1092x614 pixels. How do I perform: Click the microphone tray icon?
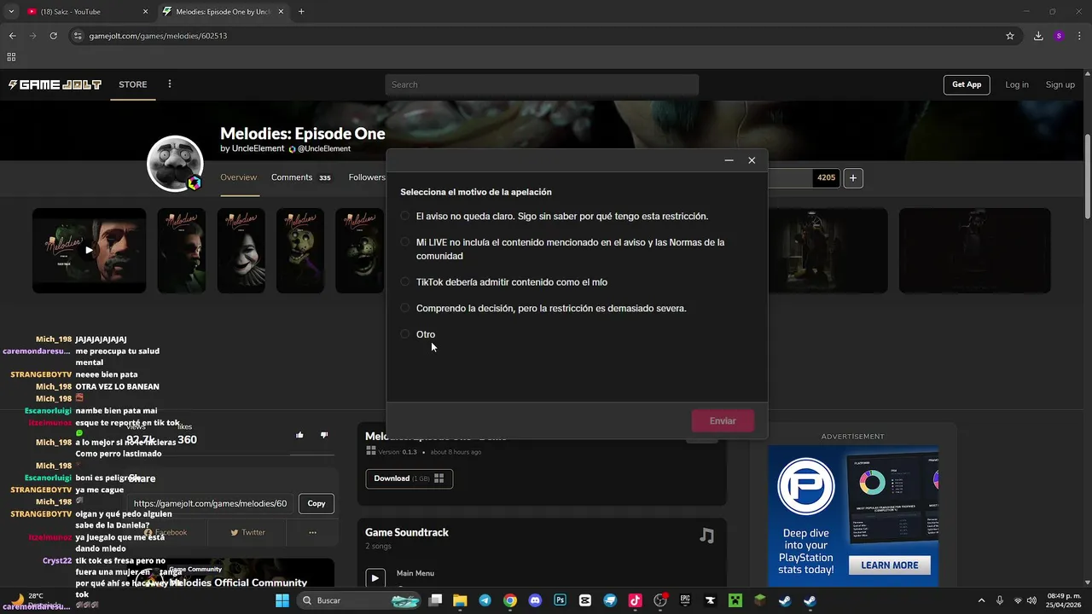pyautogui.click(x=1000, y=600)
